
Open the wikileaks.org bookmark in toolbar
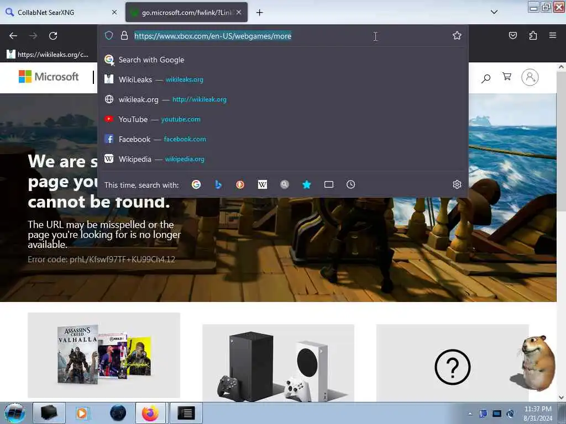(48, 55)
